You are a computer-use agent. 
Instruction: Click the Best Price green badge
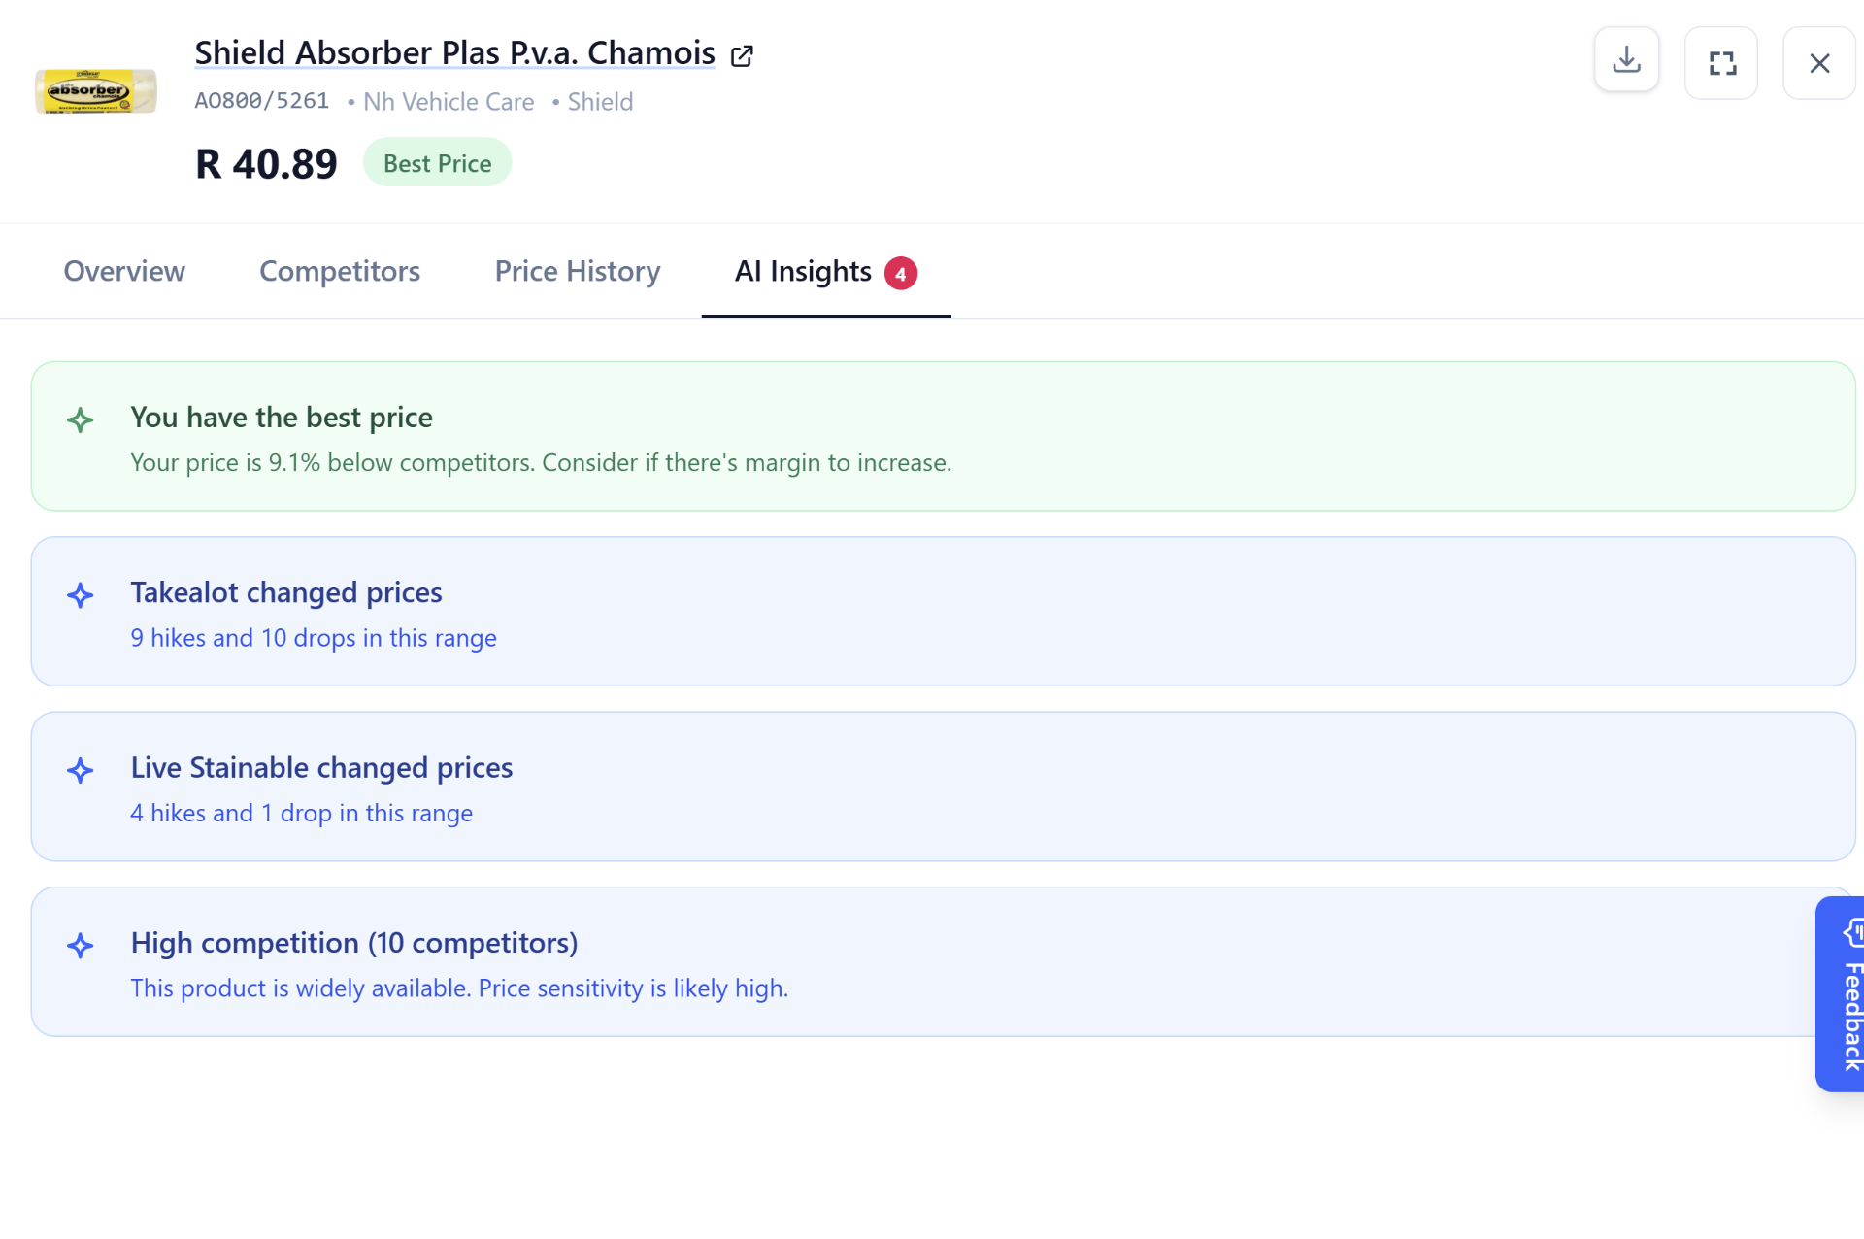coord(437,163)
